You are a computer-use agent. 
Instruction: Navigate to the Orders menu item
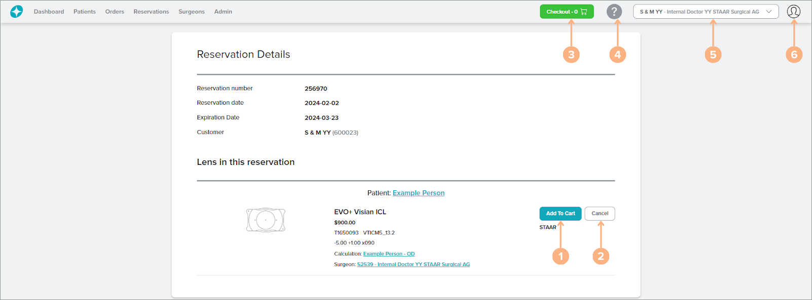pyautogui.click(x=115, y=12)
